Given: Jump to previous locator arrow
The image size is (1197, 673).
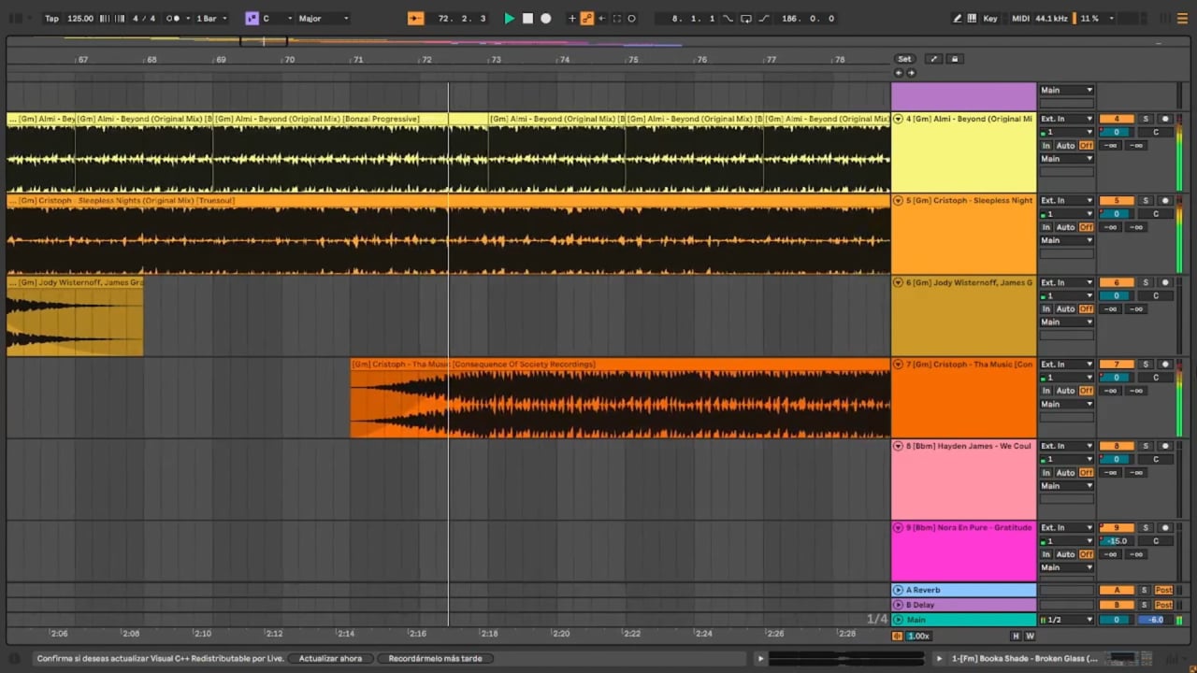Looking at the screenshot, I should [899, 73].
